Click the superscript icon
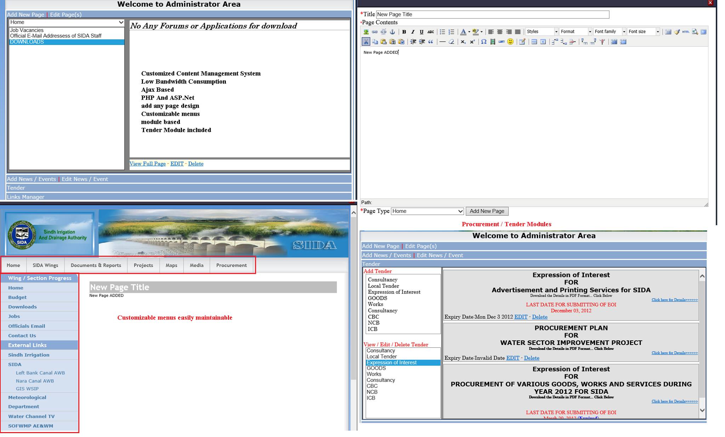725x437 pixels. pyautogui.click(x=472, y=42)
